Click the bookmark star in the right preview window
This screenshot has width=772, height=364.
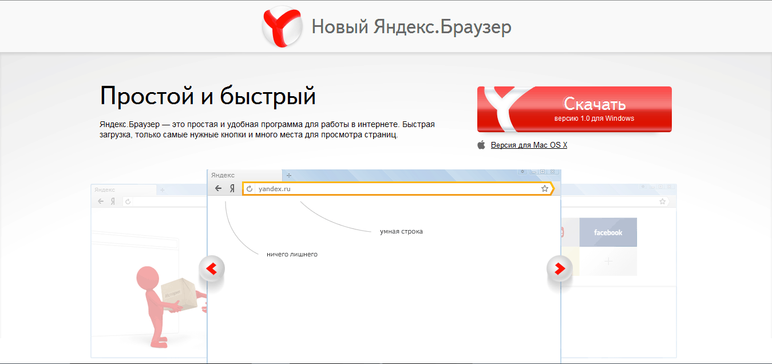click(x=663, y=201)
